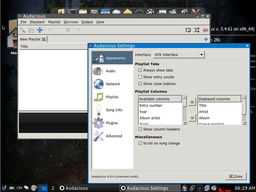Select the Network settings category

112,84
